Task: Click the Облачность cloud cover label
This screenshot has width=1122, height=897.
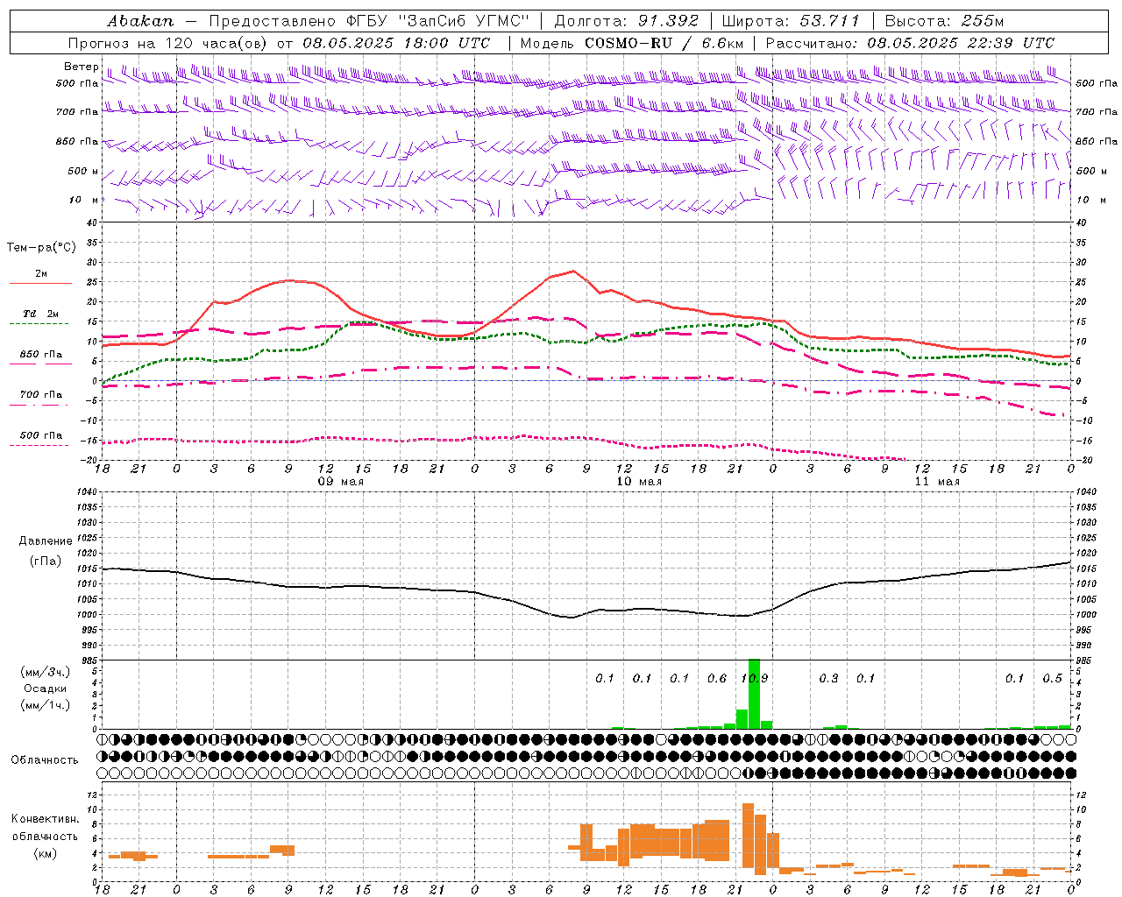Action: tap(45, 760)
